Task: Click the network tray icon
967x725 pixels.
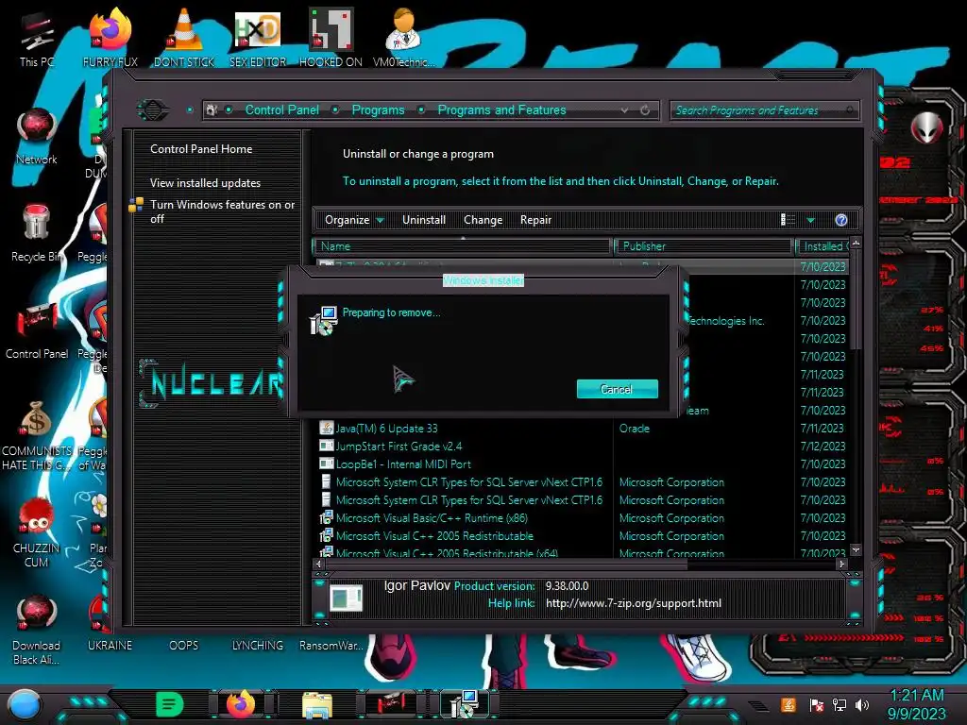Action: click(840, 704)
